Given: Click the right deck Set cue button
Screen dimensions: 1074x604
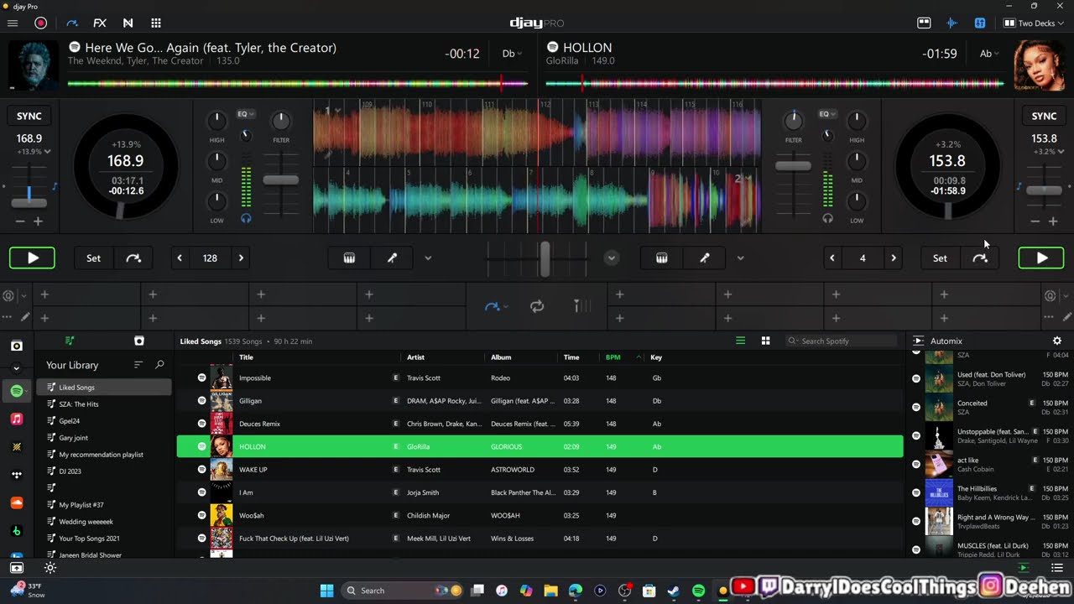Looking at the screenshot, I should tap(940, 258).
